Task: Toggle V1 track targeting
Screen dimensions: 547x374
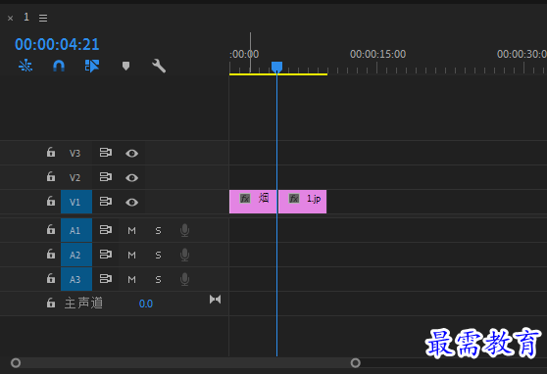Action: [x=76, y=202]
